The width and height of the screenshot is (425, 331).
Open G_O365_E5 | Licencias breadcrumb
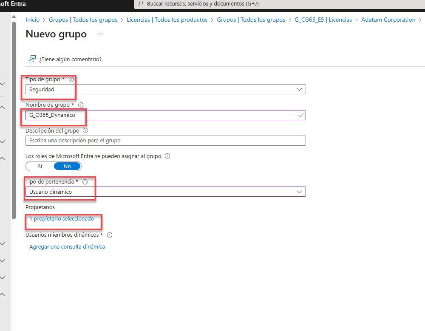coord(323,20)
